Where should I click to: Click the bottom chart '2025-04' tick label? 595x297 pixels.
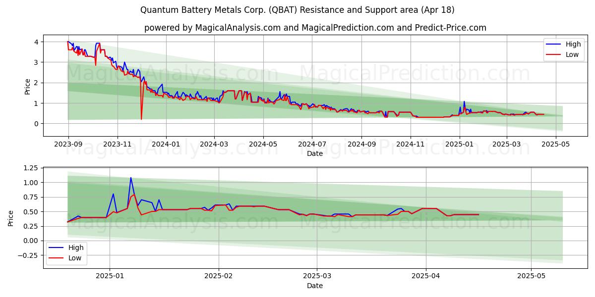[x=426, y=276]
